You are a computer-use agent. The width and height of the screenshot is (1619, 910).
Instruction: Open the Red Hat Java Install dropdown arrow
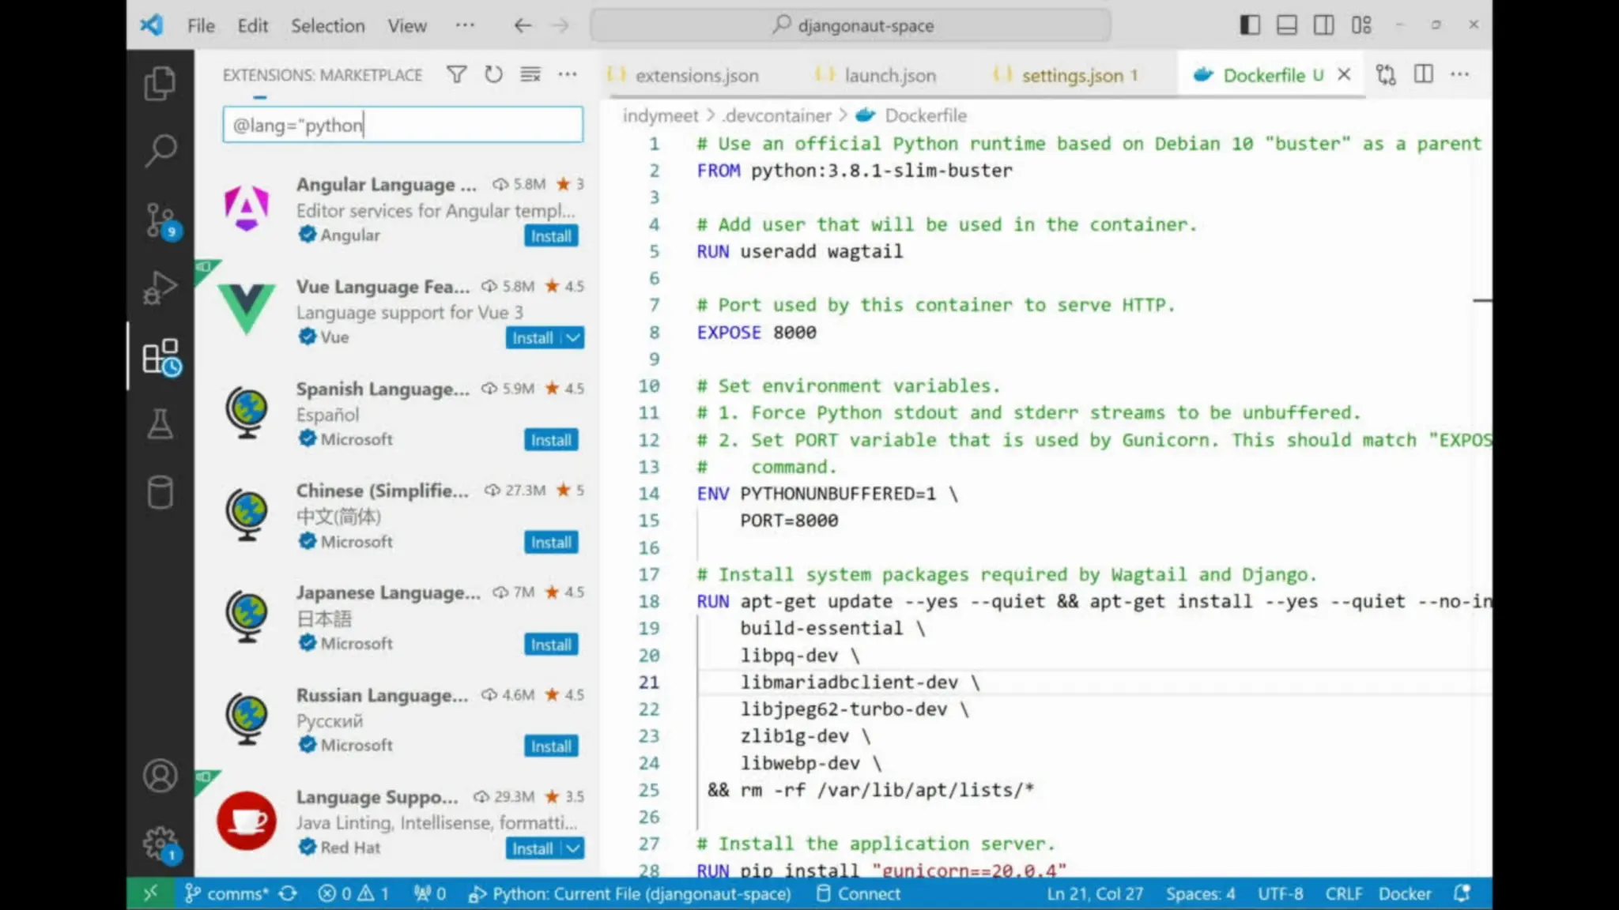574,848
